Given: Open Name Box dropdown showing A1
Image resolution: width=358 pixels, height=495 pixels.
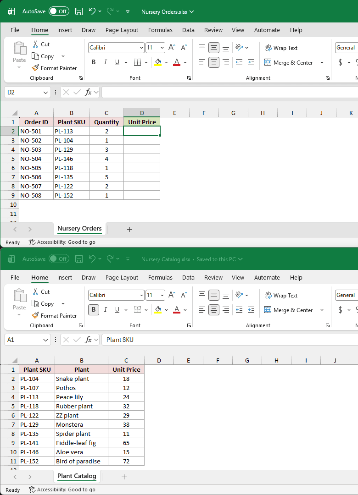Looking at the screenshot, I should coord(45,340).
